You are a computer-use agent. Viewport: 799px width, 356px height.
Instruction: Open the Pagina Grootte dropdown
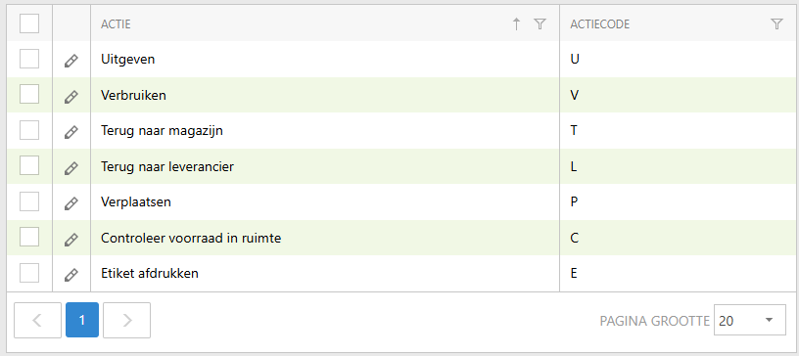click(750, 321)
